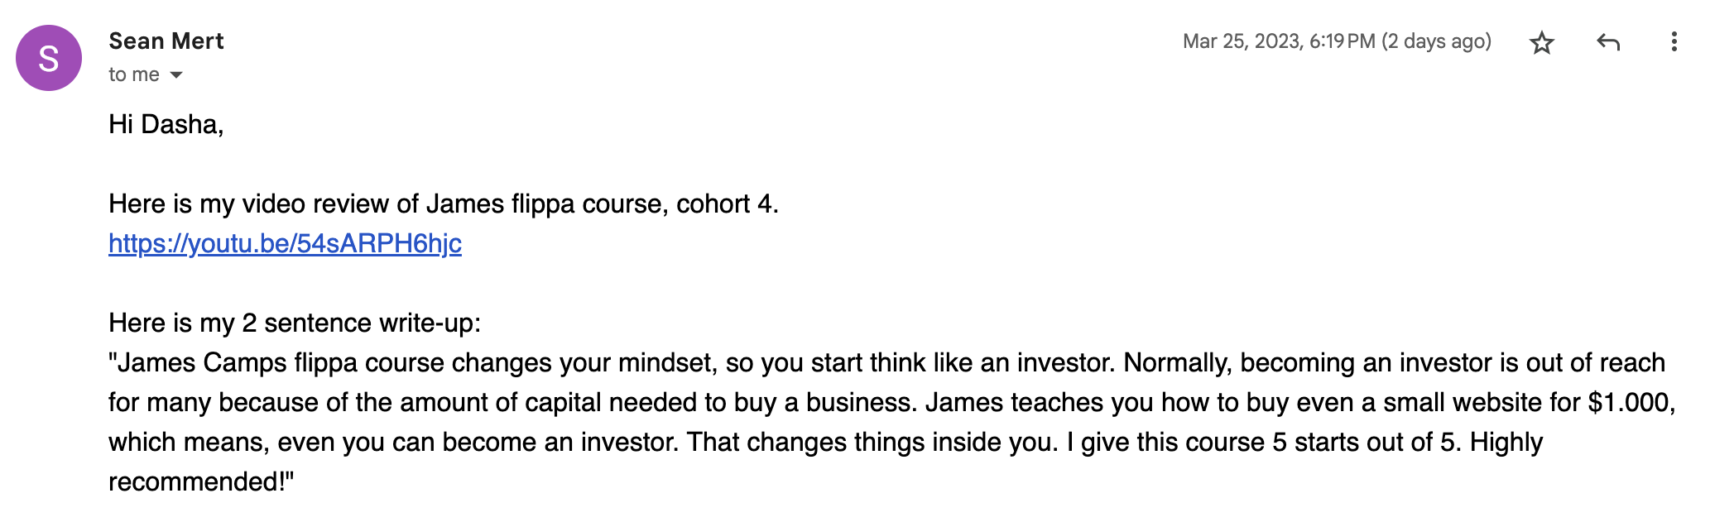This screenshot has width=1710, height=522.
Task: Open the YouTube video review link
Action: [x=286, y=244]
